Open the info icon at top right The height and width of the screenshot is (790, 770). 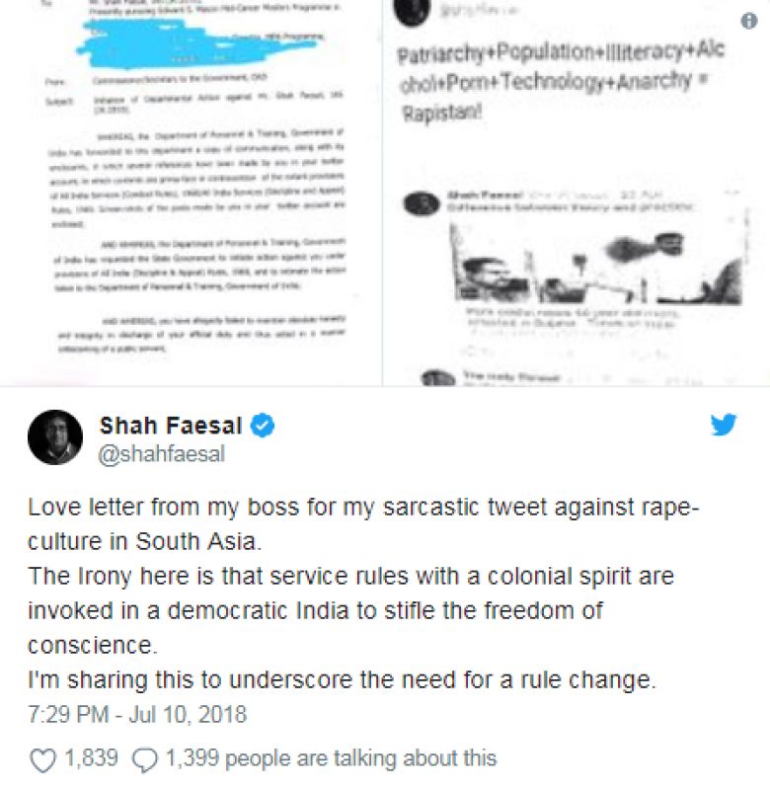click(749, 21)
